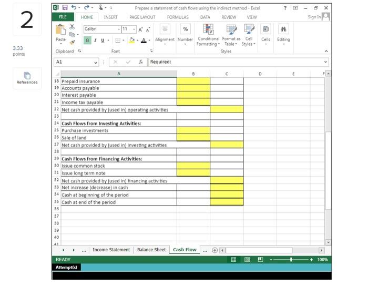Save the workbook with the floppy icon
Viewport: 368px width, 287px height.
[x=65, y=7]
